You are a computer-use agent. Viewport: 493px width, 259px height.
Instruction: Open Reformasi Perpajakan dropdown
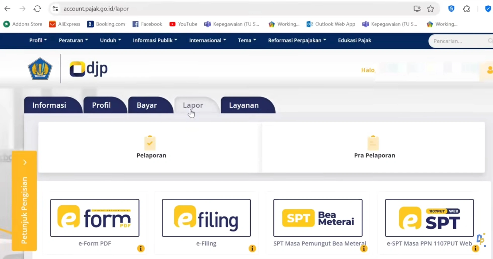coord(297,40)
